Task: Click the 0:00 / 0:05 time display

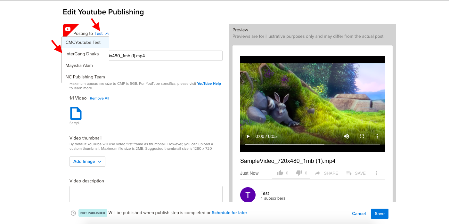Action: pos(266,136)
